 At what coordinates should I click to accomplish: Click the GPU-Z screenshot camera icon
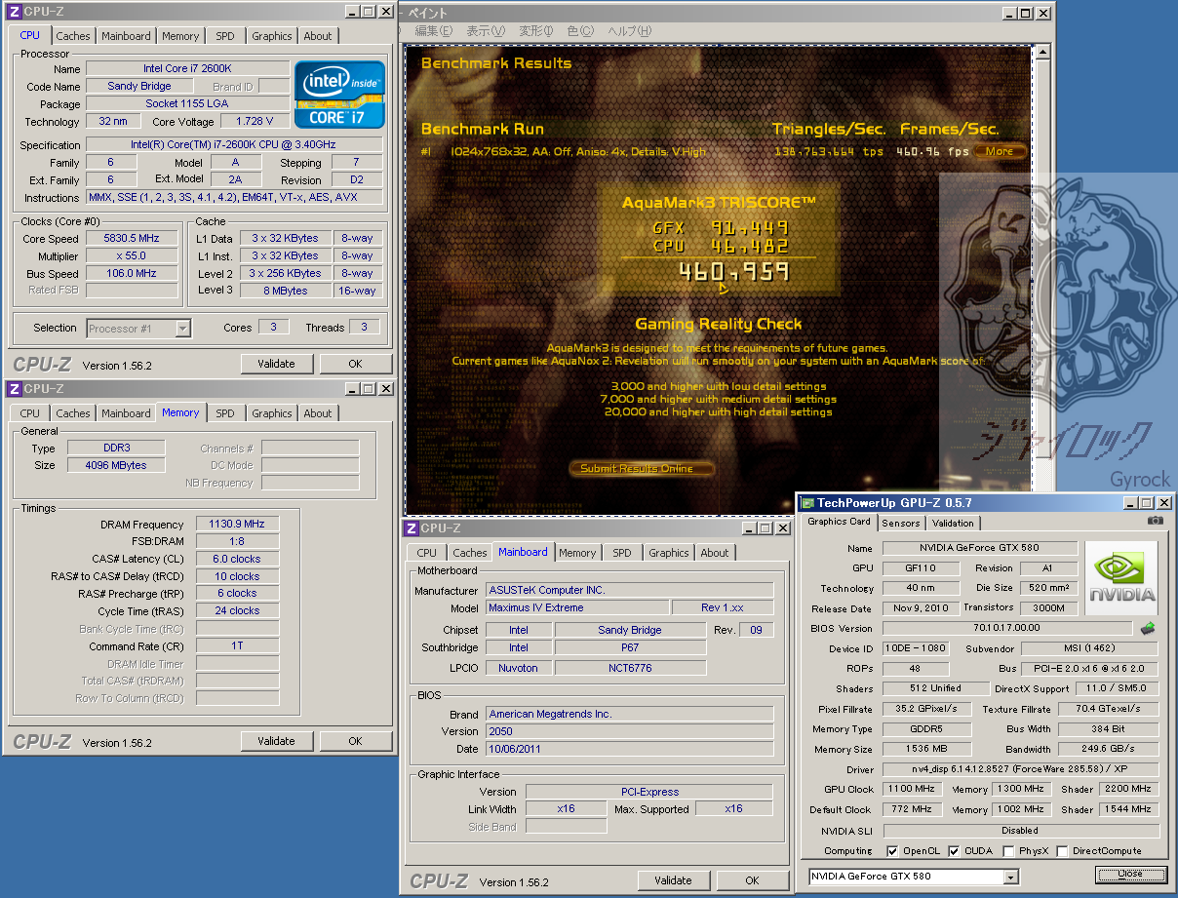[1156, 522]
